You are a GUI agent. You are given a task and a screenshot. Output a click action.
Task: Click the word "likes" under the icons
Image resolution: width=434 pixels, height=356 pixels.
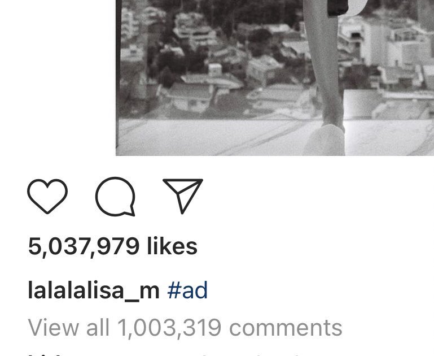coord(172,246)
